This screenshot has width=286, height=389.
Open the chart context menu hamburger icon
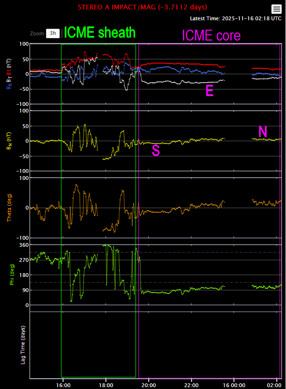276,9
